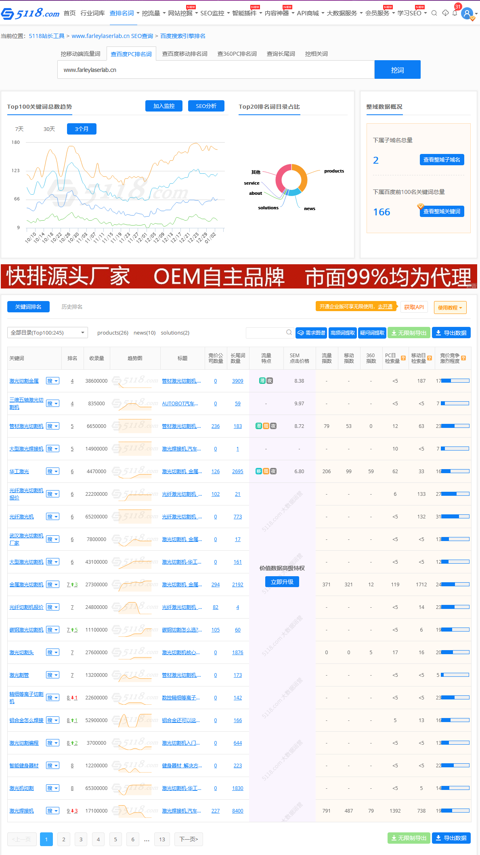Screen dimensions: 480x855
Task: Open 搜 dropdown for 华工激光 row
Action: [52, 471]
